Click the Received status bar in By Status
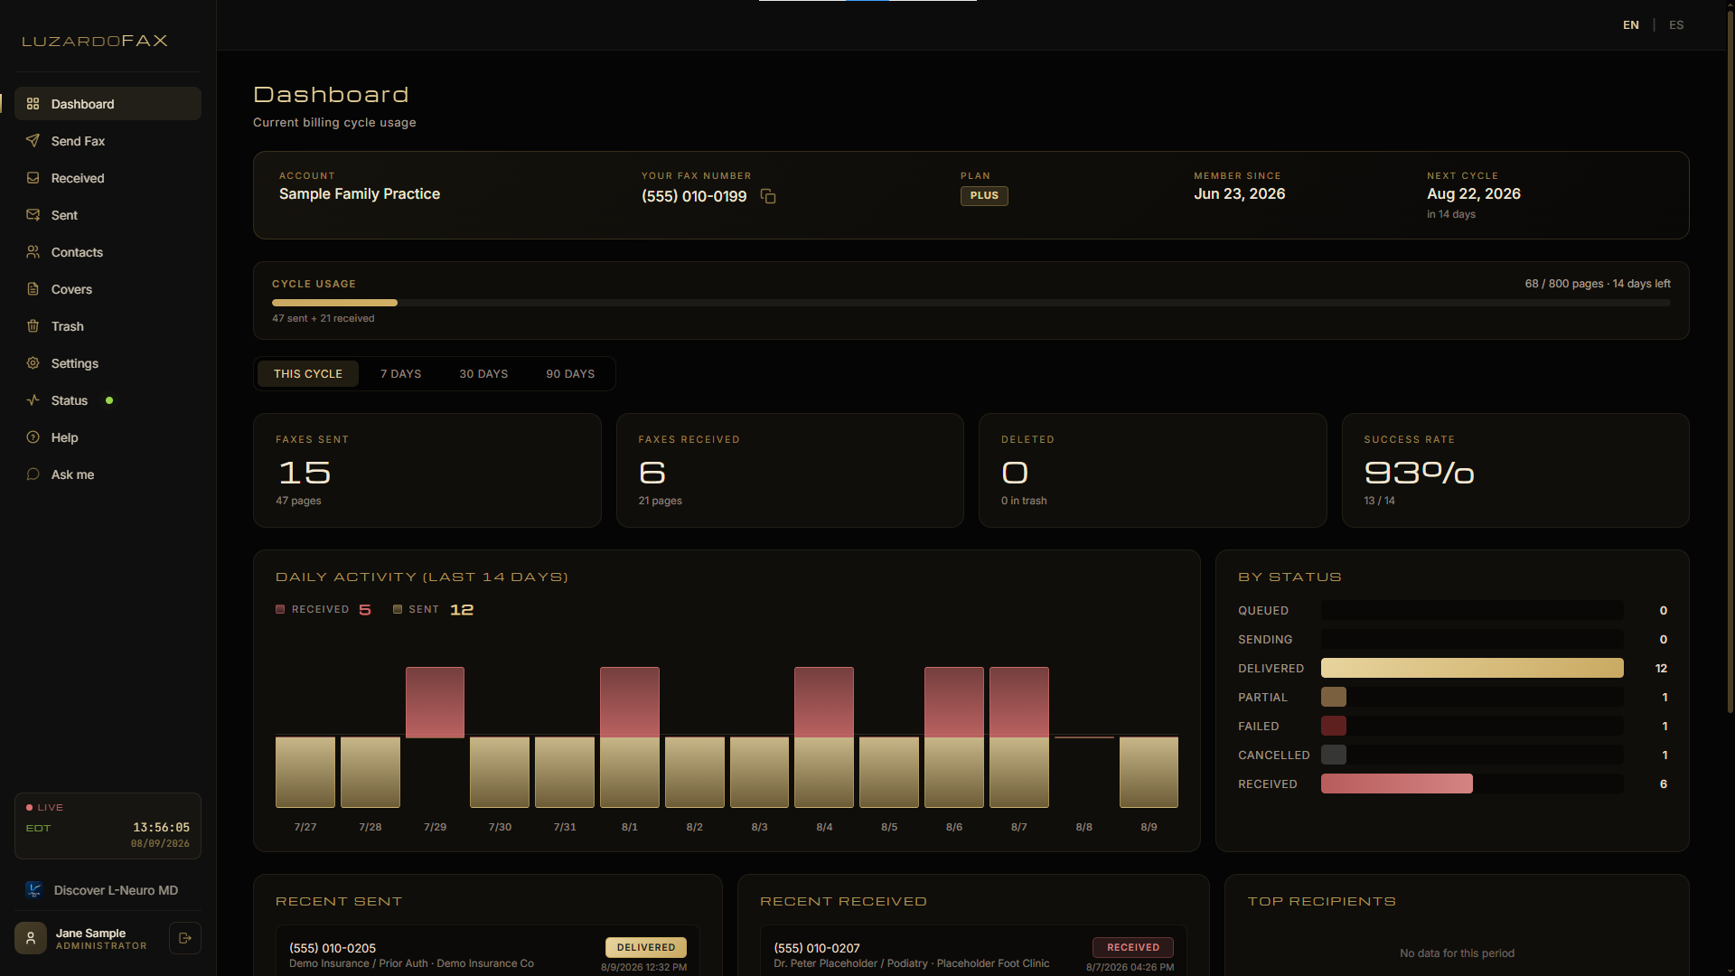 pos(1396,784)
